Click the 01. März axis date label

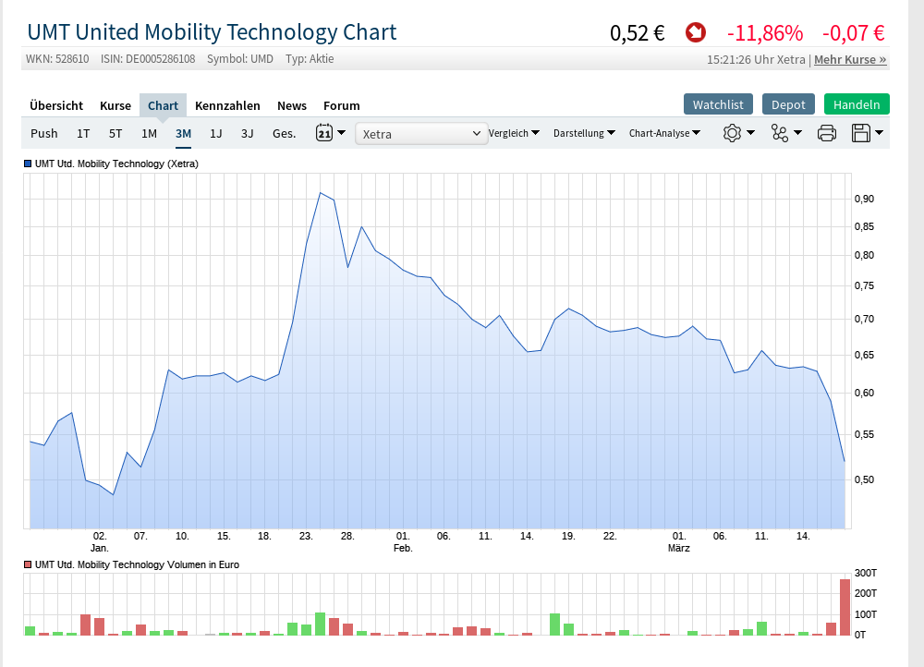point(679,542)
